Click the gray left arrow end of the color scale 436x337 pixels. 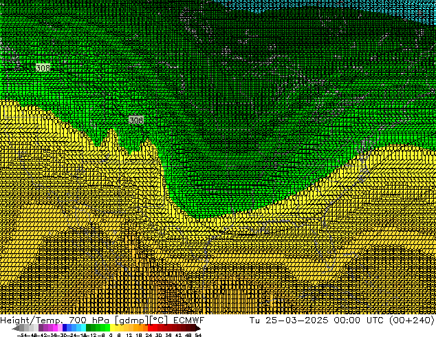click(x=16, y=328)
